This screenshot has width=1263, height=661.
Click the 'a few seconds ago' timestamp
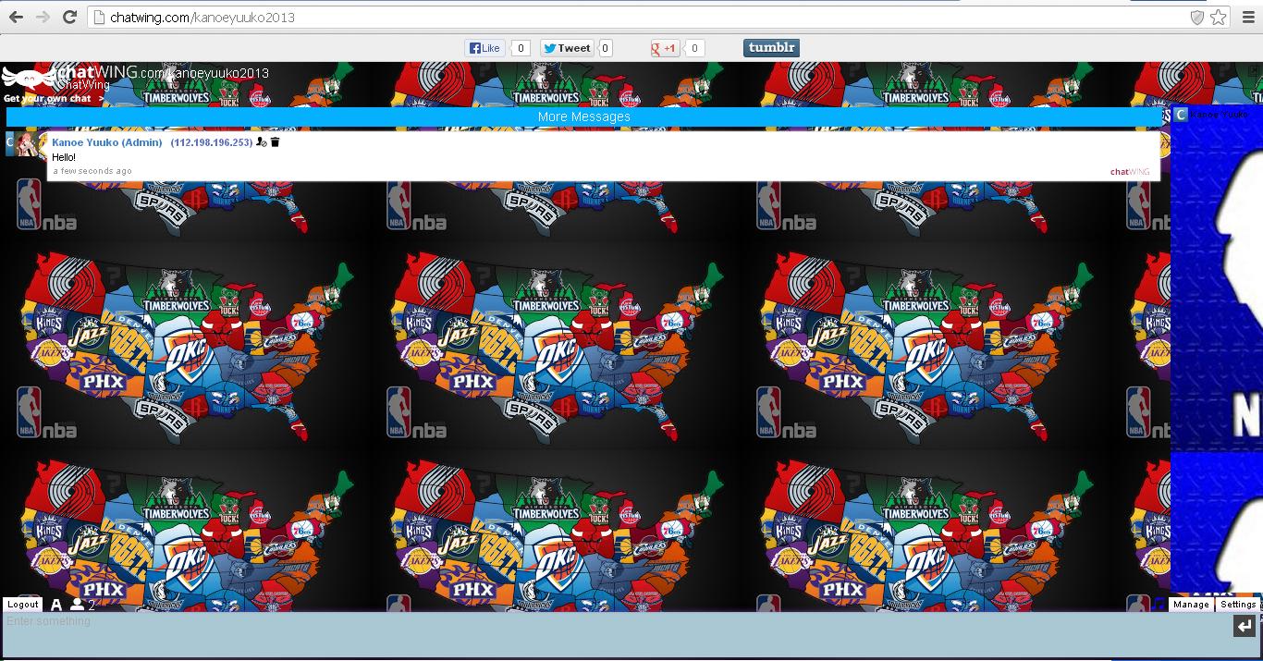[92, 171]
